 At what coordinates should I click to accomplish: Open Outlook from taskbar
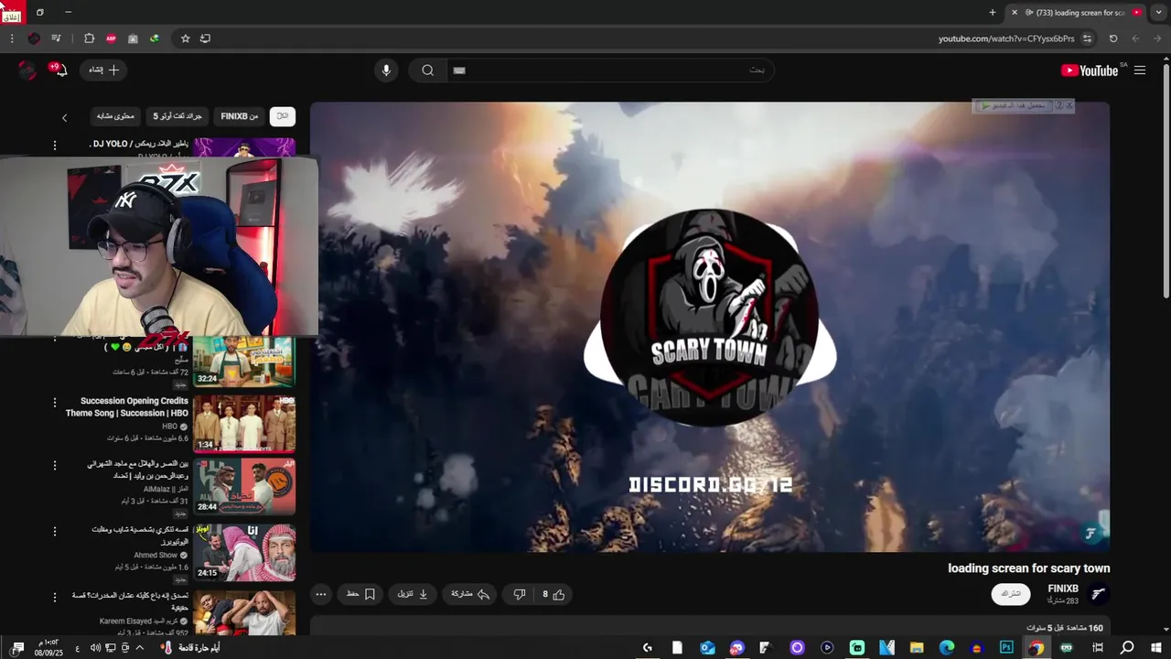pos(707,648)
